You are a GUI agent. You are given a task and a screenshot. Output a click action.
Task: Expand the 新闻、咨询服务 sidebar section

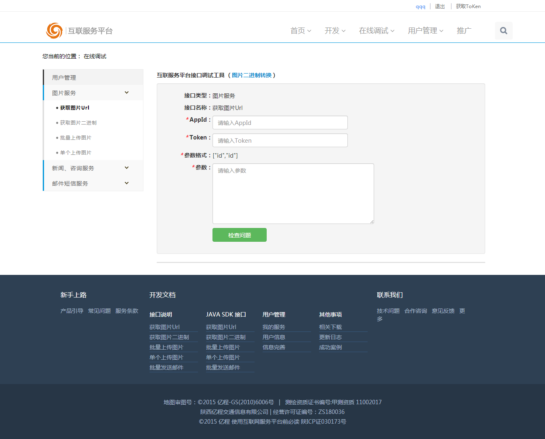[x=126, y=168]
